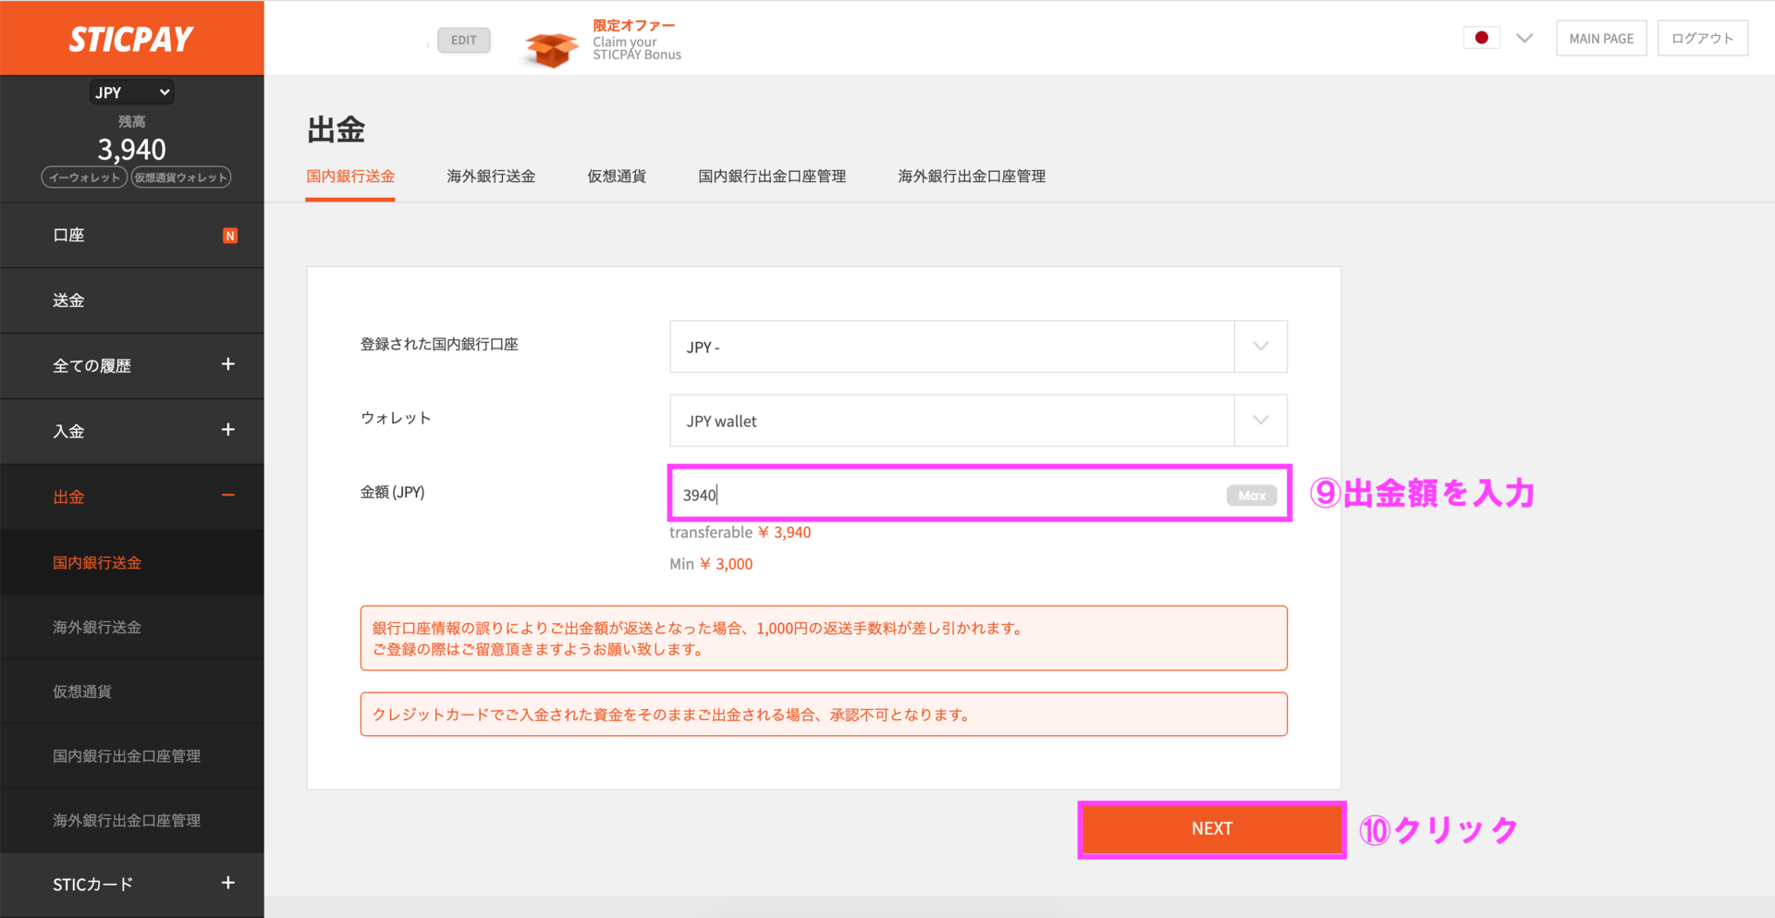Switch to the 仮想通貨 tab
Screen dimensions: 1775x918
(x=617, y=176)
